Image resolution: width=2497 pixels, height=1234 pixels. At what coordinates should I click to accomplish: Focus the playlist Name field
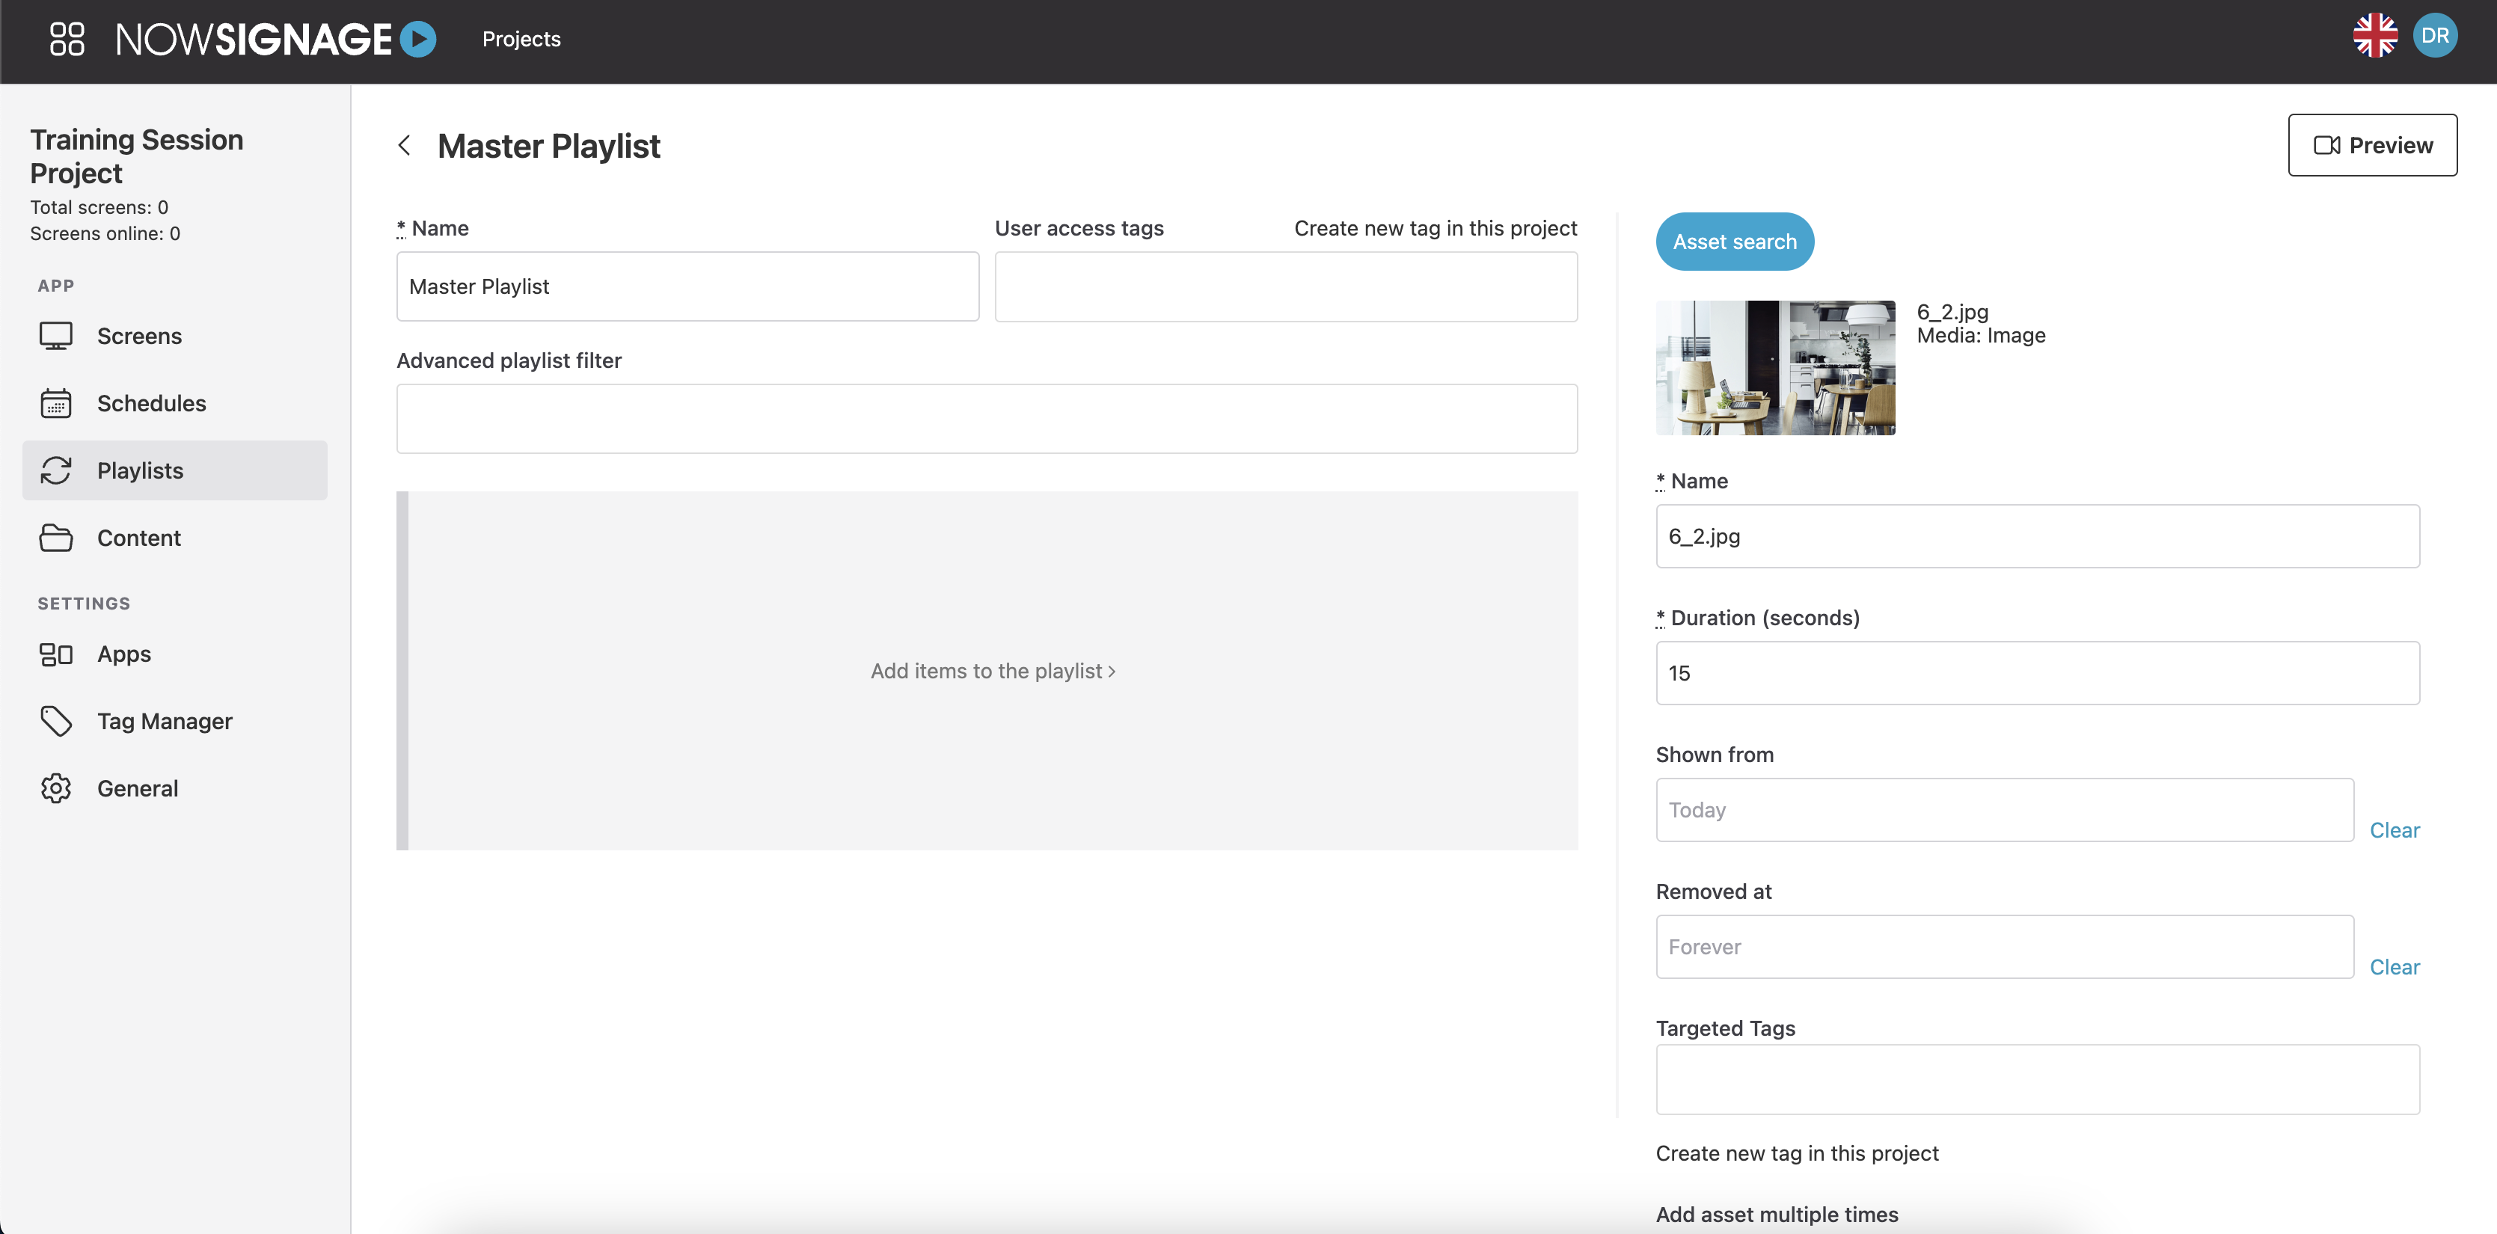(x=687, y=287)
